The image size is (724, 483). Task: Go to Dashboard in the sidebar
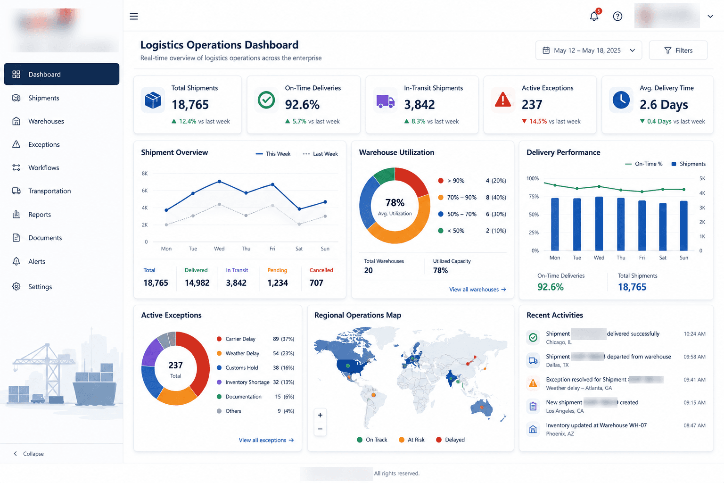click(61, 74)
